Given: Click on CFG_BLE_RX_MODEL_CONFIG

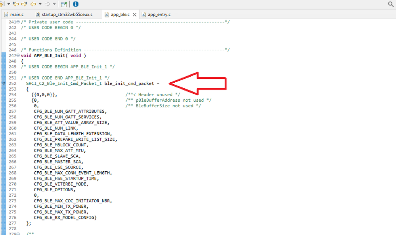Looking at the screenshot, I should [64, 218].
